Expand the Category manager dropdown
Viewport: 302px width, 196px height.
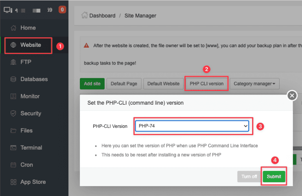tap(254, 83)
